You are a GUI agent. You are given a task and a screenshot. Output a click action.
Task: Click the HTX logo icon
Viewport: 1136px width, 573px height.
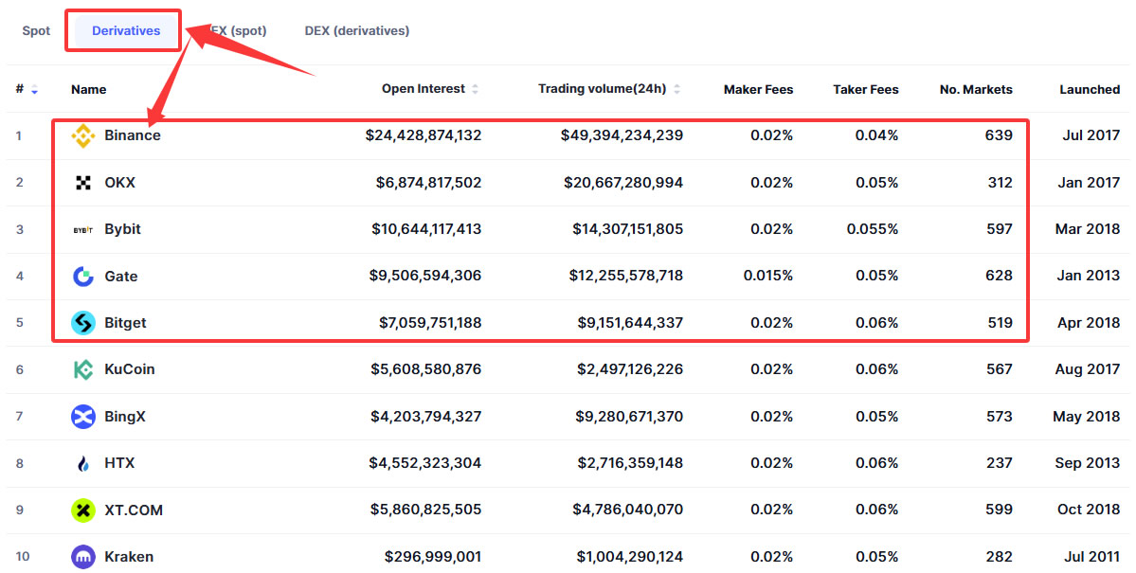pos(83,463)
